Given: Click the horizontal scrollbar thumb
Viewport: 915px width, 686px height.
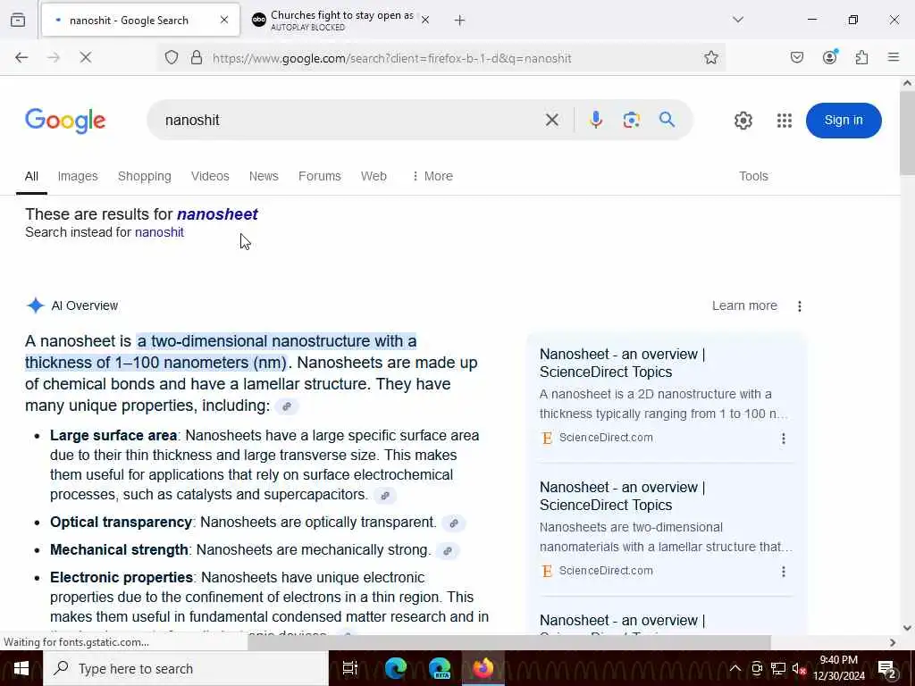Looking at the screenshot, I should (508, 642).
